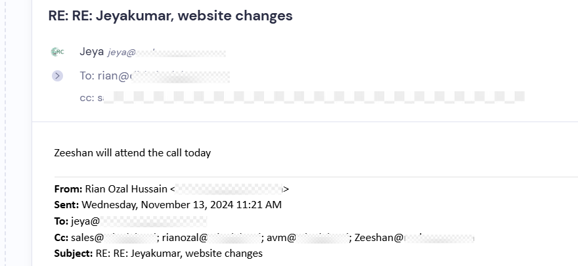Click the email subject heading
Image resolution: width=578 pixels, height=266 pixels.
pyautogui.click(x=170, y=16)
